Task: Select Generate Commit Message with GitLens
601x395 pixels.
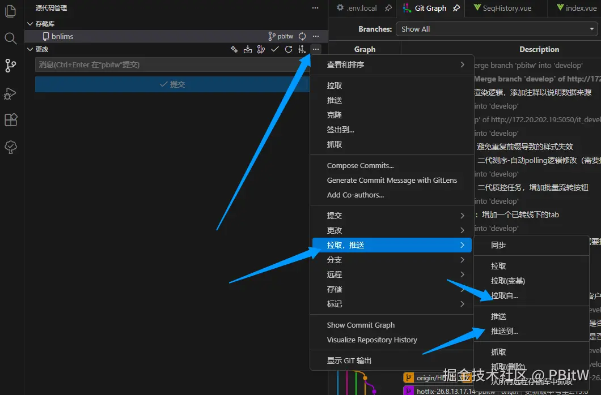Action: click(x=392, y=180)
